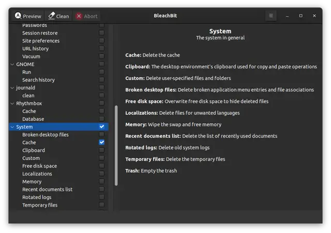Image resolution: width=331 pixels, height=233 pixels.
Task: Click the 'Trash: Empty the trash' description
Action: tap(151, 171)
